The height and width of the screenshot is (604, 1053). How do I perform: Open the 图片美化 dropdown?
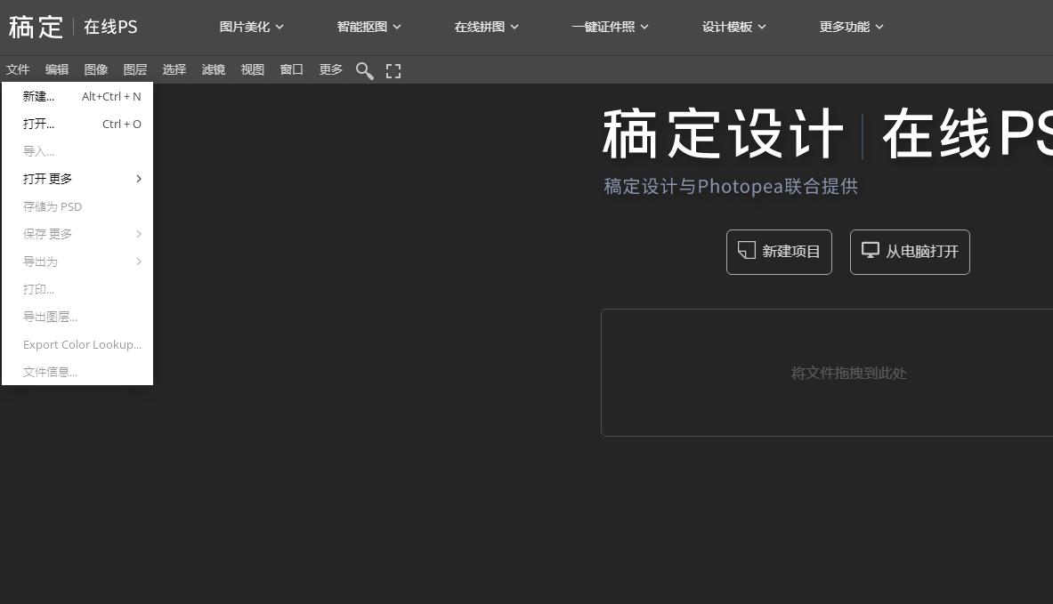coord(251,27)
